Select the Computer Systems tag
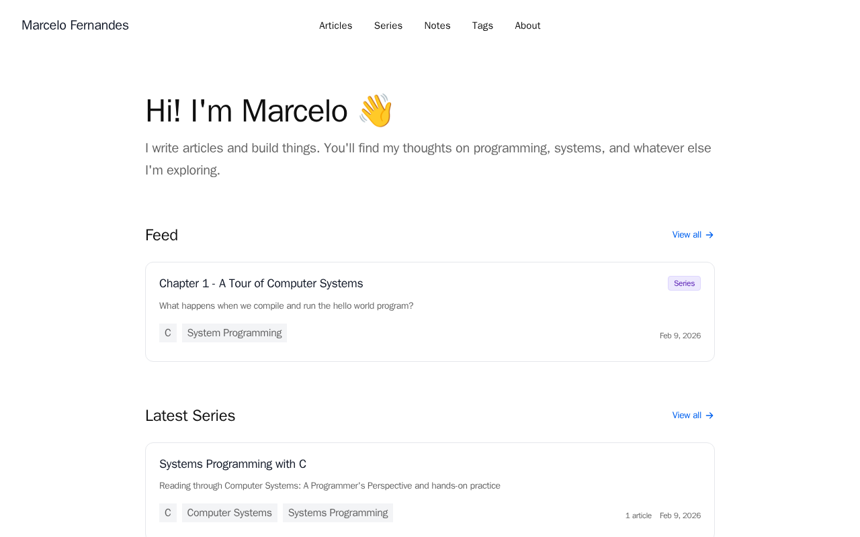Image resolution: width=860 pixels, height=537 pixels. tap(229, 513)
